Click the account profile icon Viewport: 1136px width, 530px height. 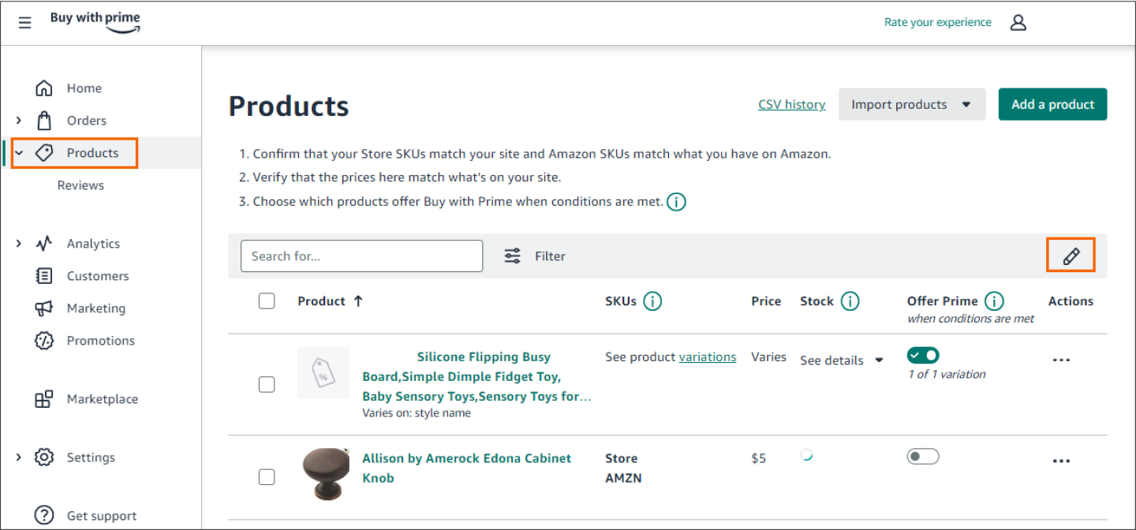[x=1018, y=22]
